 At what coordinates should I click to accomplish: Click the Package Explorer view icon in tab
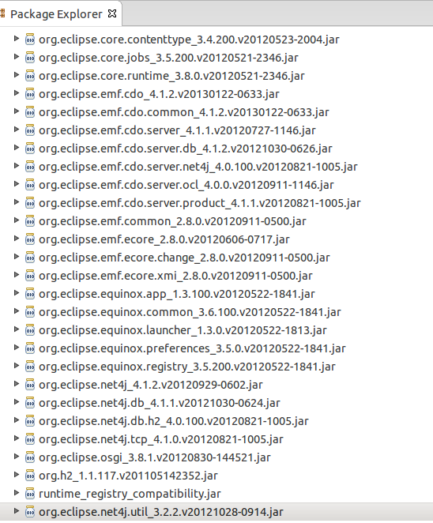click(x=2, y=13)
